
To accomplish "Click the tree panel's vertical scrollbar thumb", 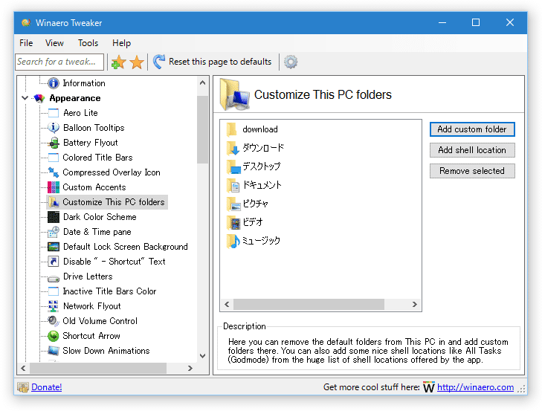I will tap(202, 129).
